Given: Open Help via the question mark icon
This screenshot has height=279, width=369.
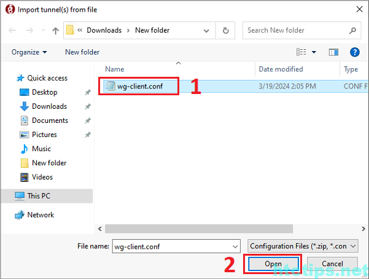Looking at the screenshot, I should coord(354,52).
